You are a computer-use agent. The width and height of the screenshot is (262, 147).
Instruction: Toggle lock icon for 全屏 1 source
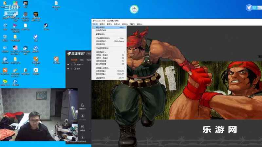(x=71, y=69)
